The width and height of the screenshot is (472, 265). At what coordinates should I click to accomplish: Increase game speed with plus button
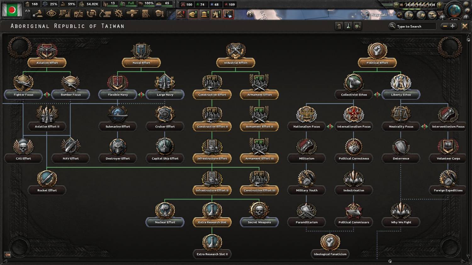(x=440, y=5)
